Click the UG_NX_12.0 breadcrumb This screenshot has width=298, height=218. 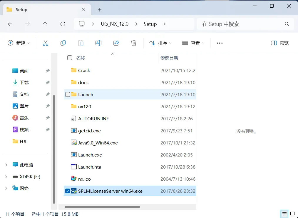tap(115, 24)
